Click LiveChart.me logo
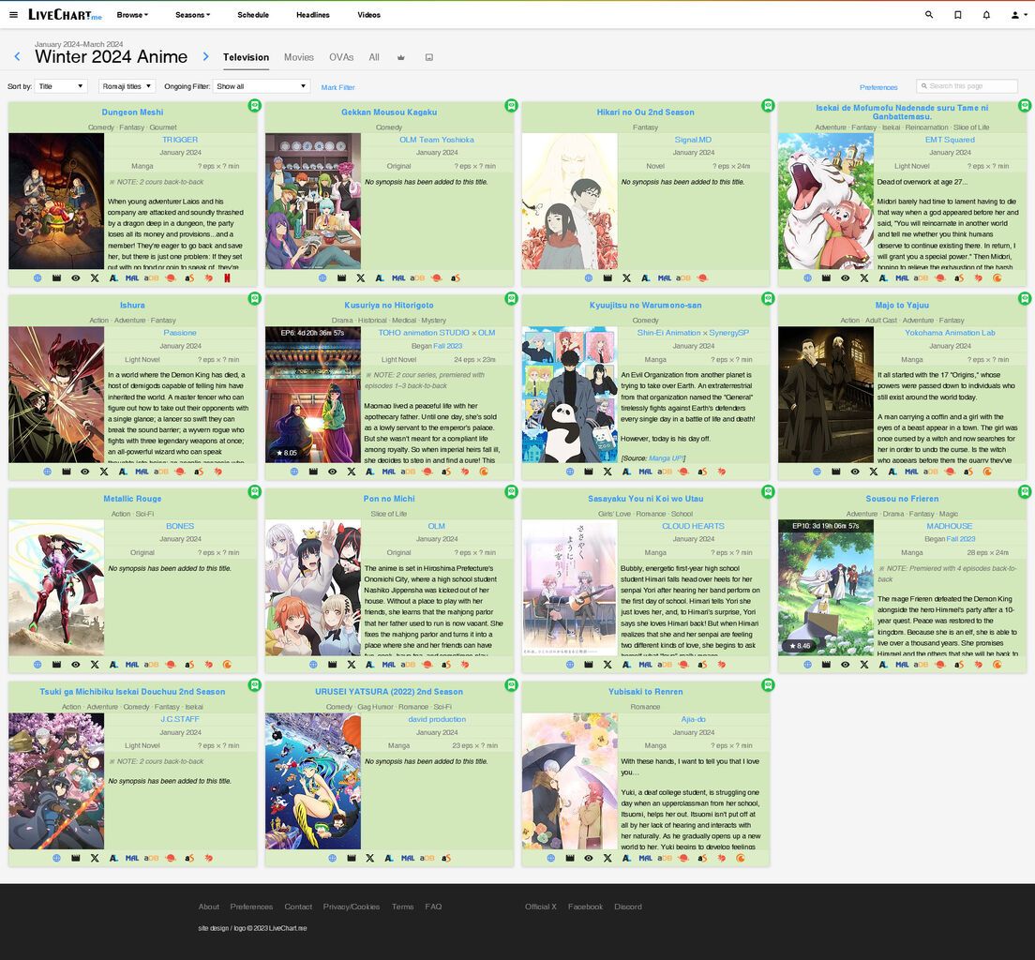 click(x=65, y=14)
